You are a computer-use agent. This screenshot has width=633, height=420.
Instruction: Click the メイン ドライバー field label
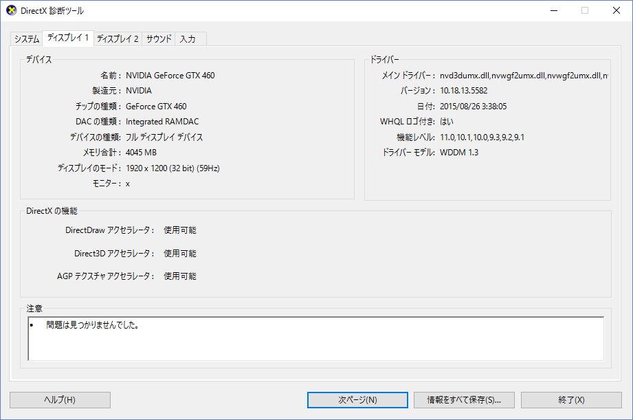(408, 76)
